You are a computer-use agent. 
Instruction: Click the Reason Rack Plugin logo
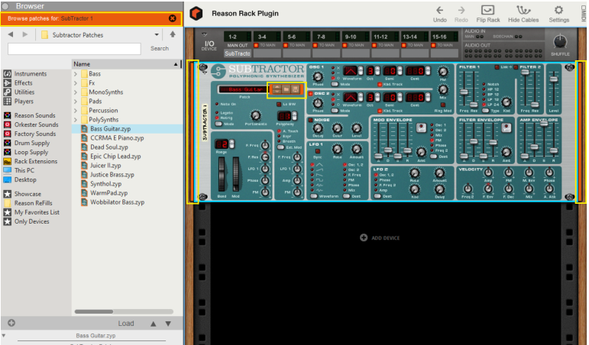pyautogui.click(x=196, y=14)
